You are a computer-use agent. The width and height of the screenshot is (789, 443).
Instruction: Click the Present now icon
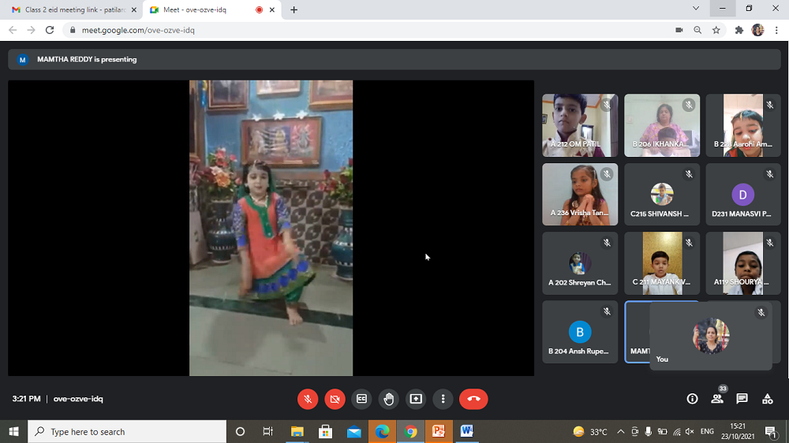coord(416,399)
